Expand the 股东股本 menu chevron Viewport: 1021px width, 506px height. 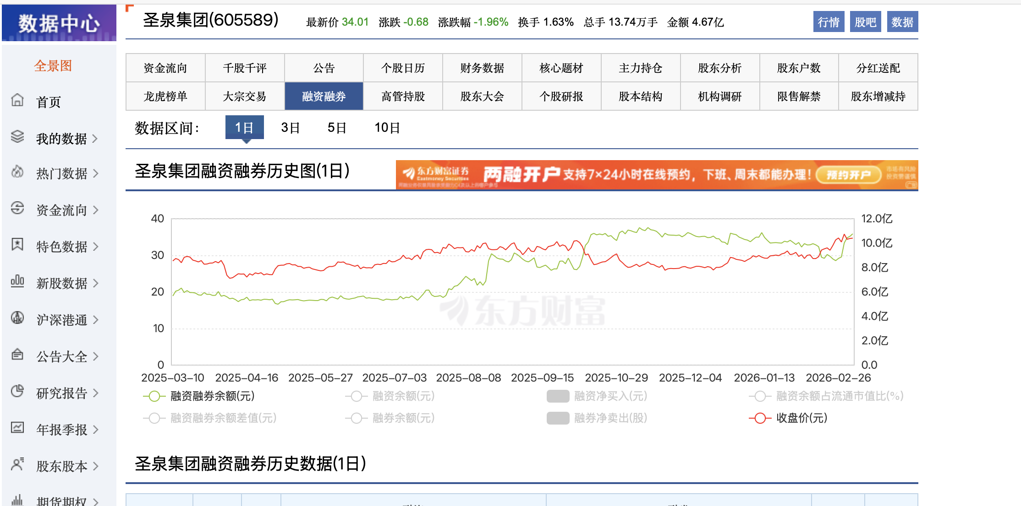coord(96,466)
